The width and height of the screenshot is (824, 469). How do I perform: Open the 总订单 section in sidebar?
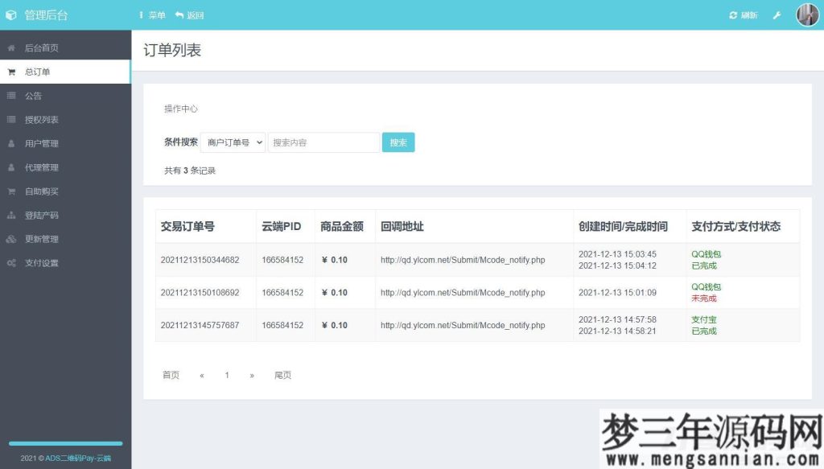[x=36, y=71]
